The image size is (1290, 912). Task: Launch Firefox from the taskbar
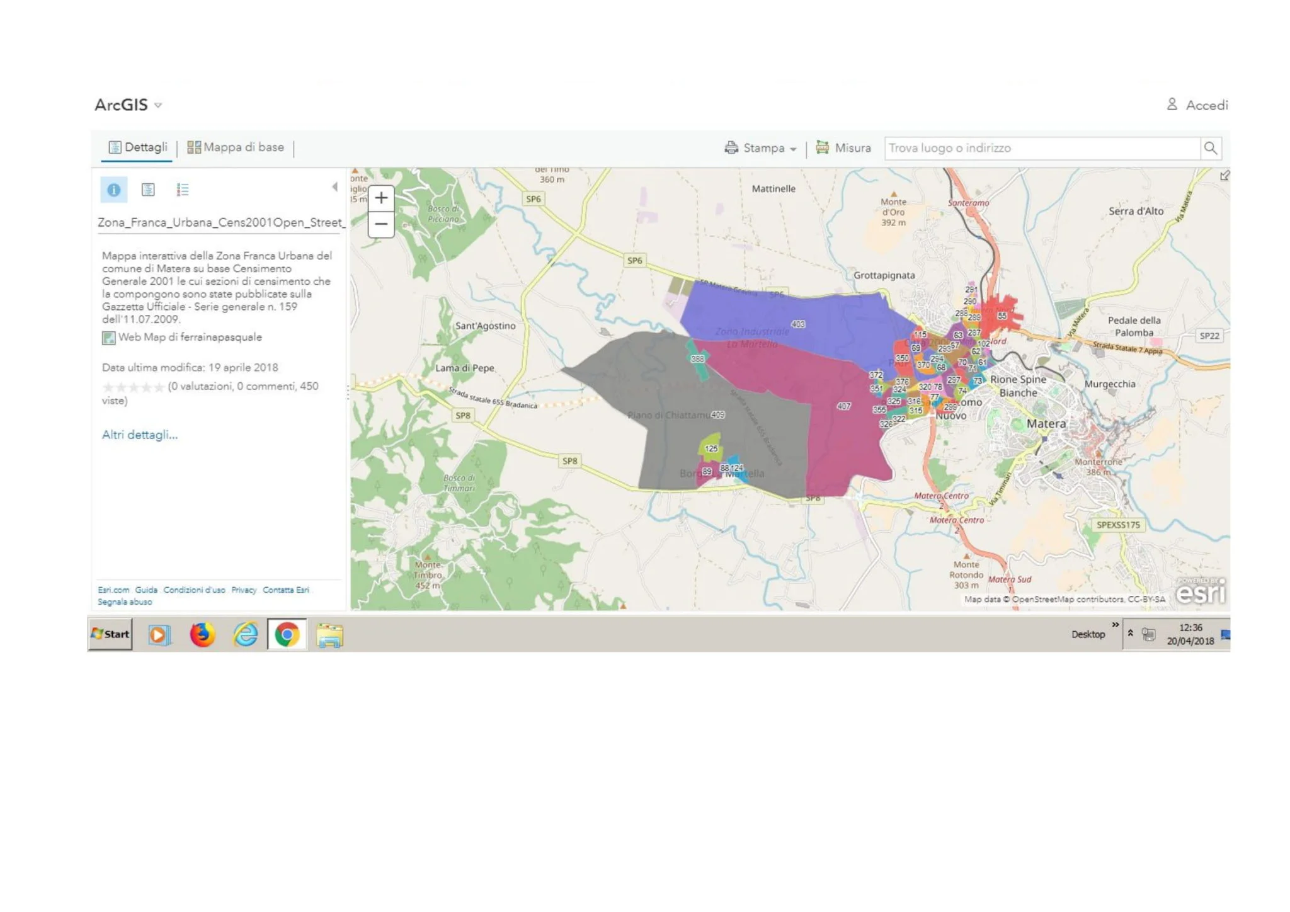[x=202, y=634]
